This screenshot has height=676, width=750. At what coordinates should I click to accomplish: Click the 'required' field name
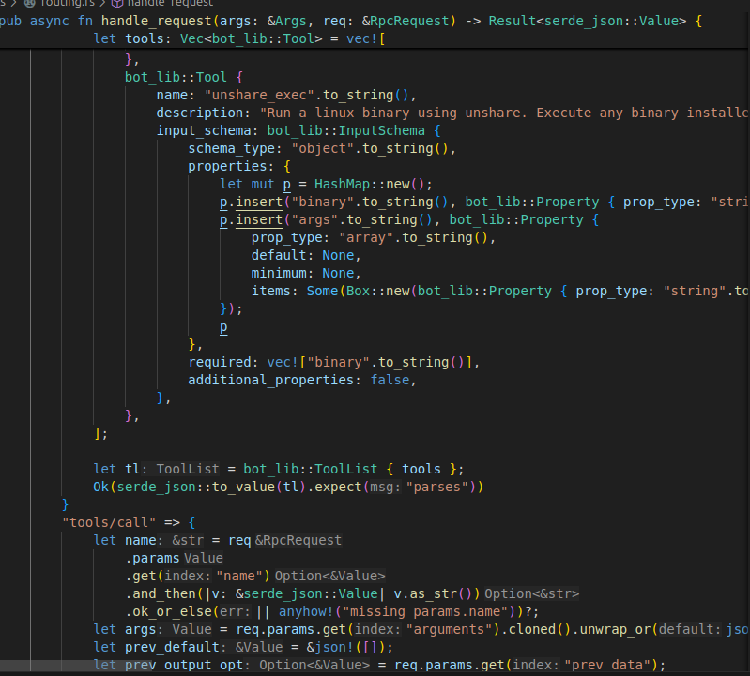(x=220, y=362)
